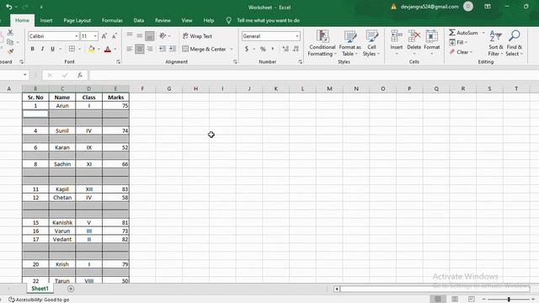Add a new sheet with plus button
539x303 pixels.
click(71, 289)
